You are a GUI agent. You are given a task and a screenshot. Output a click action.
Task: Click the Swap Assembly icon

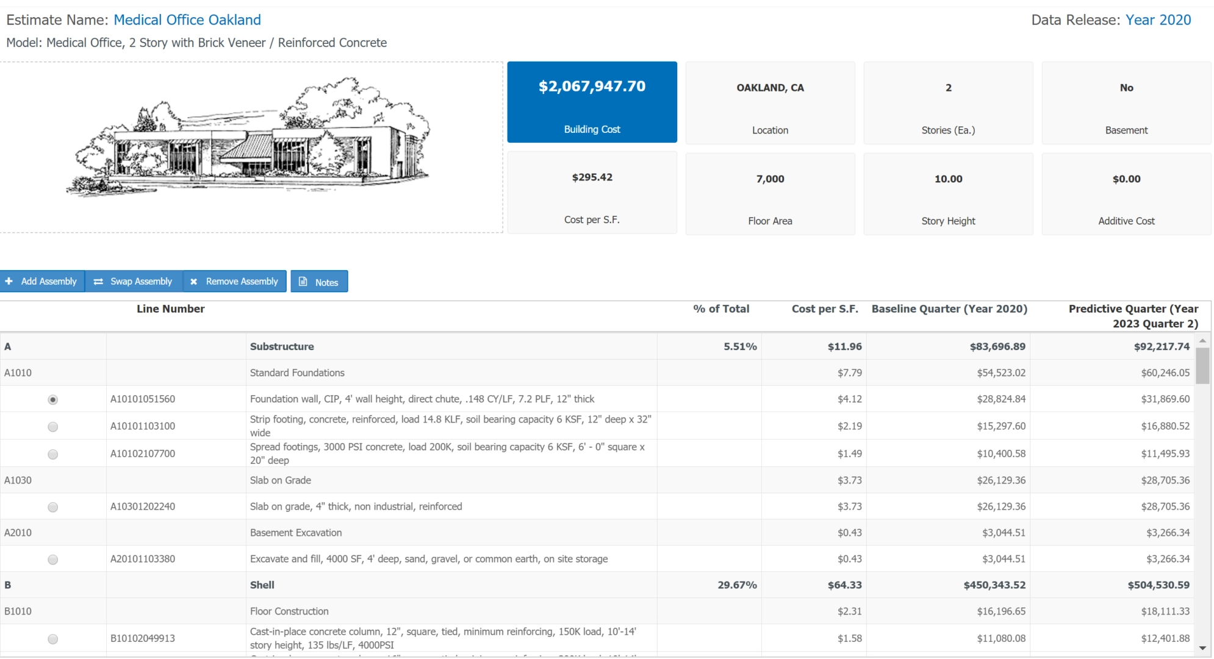click(x=98, y=282)
